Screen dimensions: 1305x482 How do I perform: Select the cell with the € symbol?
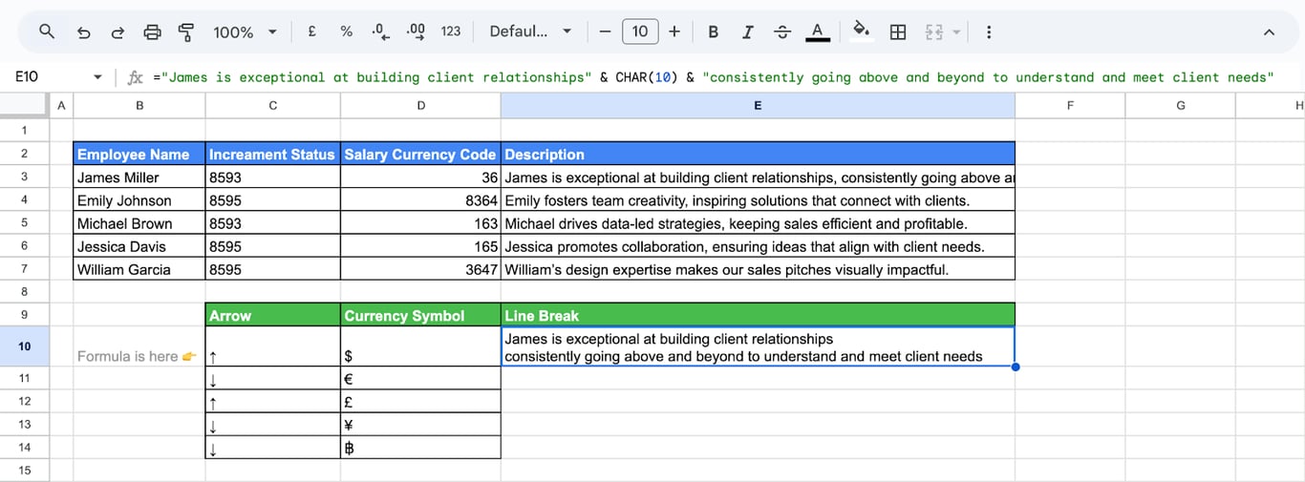(x=420, y=378)
